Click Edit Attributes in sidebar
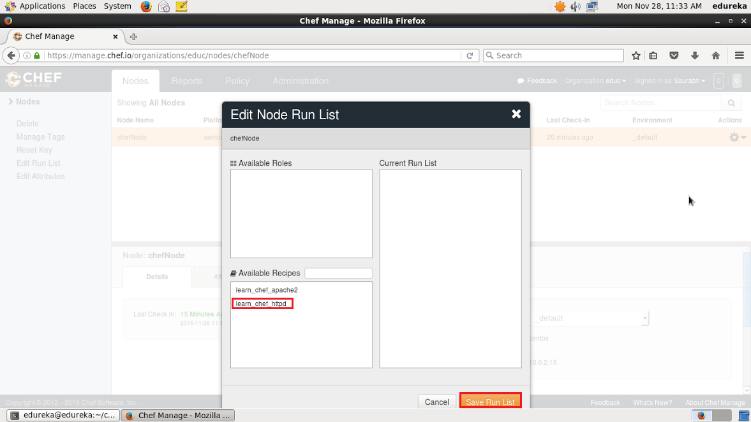This screenshot has height=422, width=751. [40, 176]
